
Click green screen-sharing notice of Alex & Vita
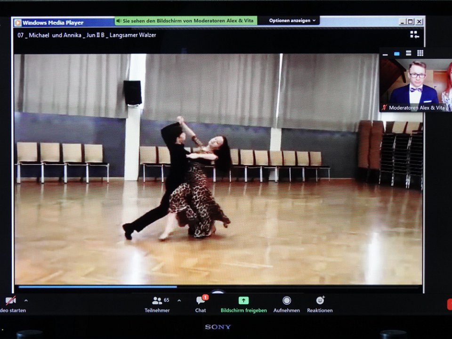pyautogui.click(x=186, y=21)
